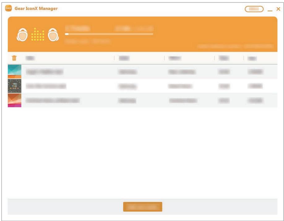Click the trash delete icon
The width and height of the screenshot is (284, 221).
click(x=14, y=58)
